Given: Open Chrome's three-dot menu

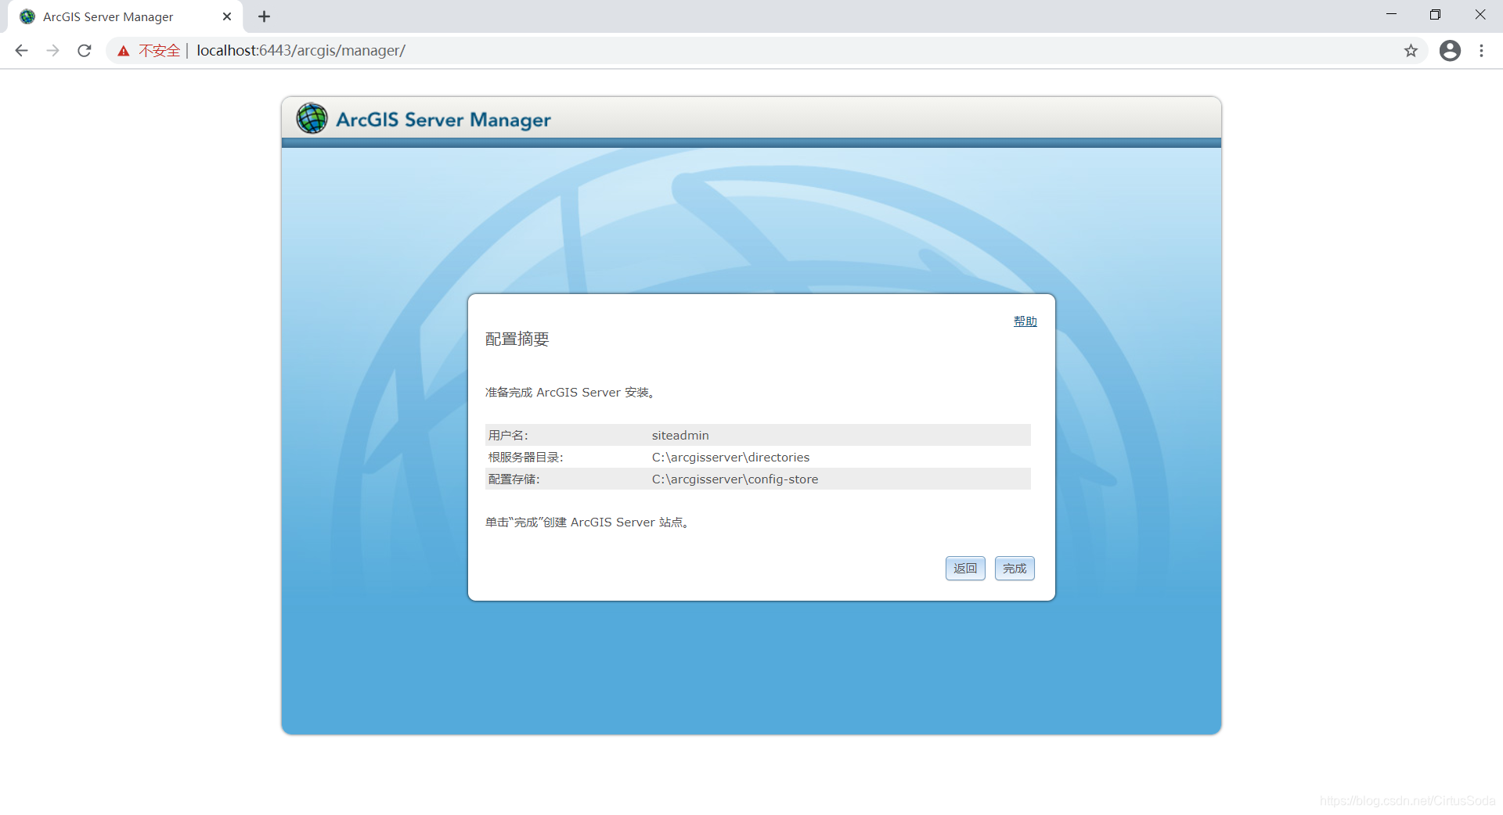Looking at the screenshot, I should point(1481,51).
